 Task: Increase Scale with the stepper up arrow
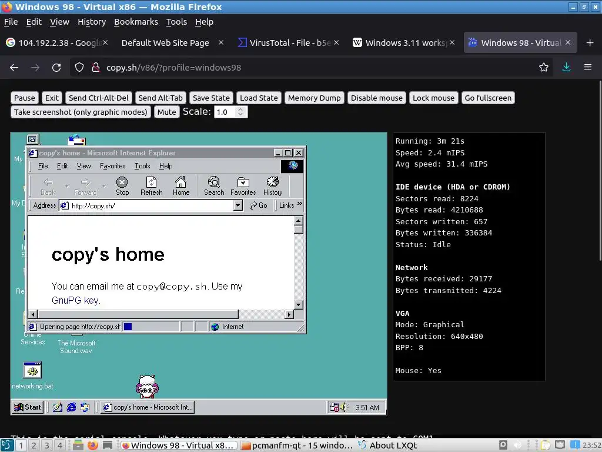[240, 109]
